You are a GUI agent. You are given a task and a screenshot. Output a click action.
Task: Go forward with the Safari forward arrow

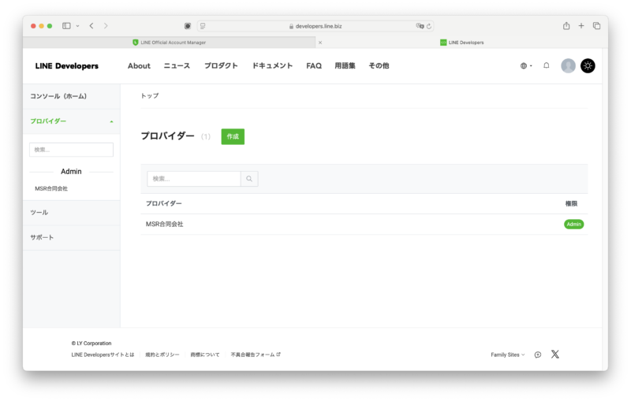tap(106, 26)
